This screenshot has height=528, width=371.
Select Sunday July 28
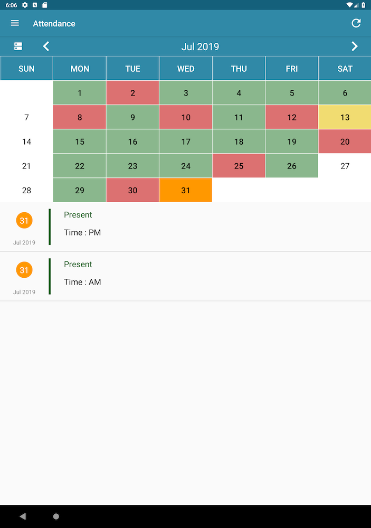[26, 190]
